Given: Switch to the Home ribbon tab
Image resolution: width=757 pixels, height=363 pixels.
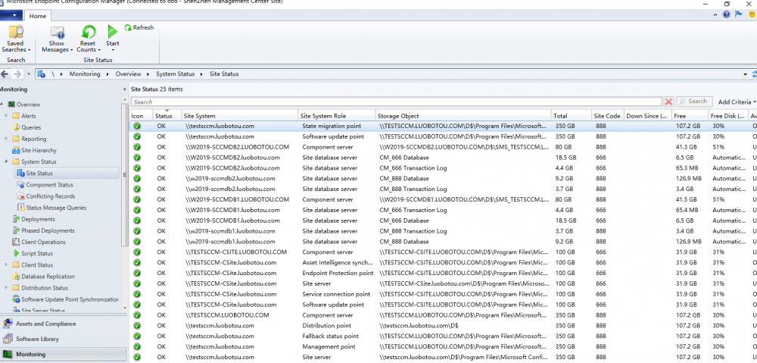Looking at the screenshot, I should coord(38,16).
